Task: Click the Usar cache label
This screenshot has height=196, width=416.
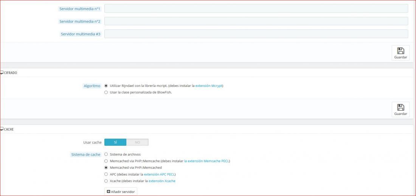Action: tap(92, 142)
